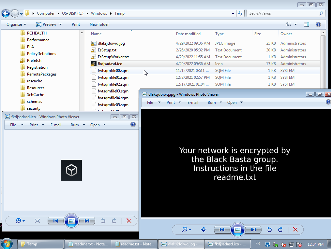The height and width of the screenshot is (249, 331).
Task: Select the security folder in tree
Action: click(34, 108)
